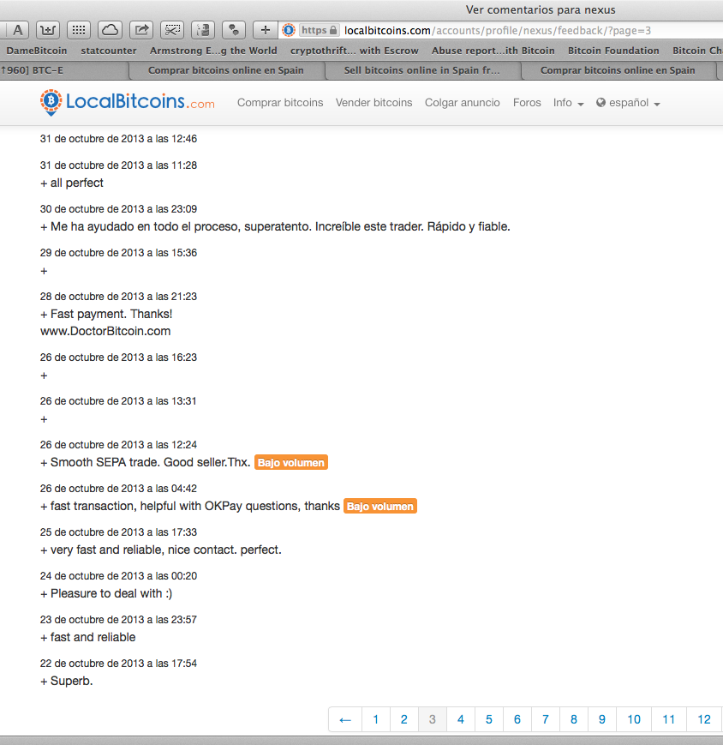
Task: Click the '+ all perfect' comment
Action: (72, 183)
